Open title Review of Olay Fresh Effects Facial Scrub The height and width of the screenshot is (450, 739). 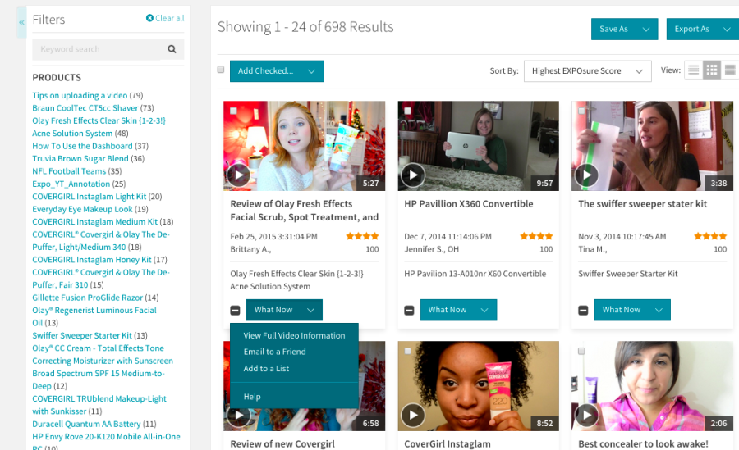coord(304,211)
